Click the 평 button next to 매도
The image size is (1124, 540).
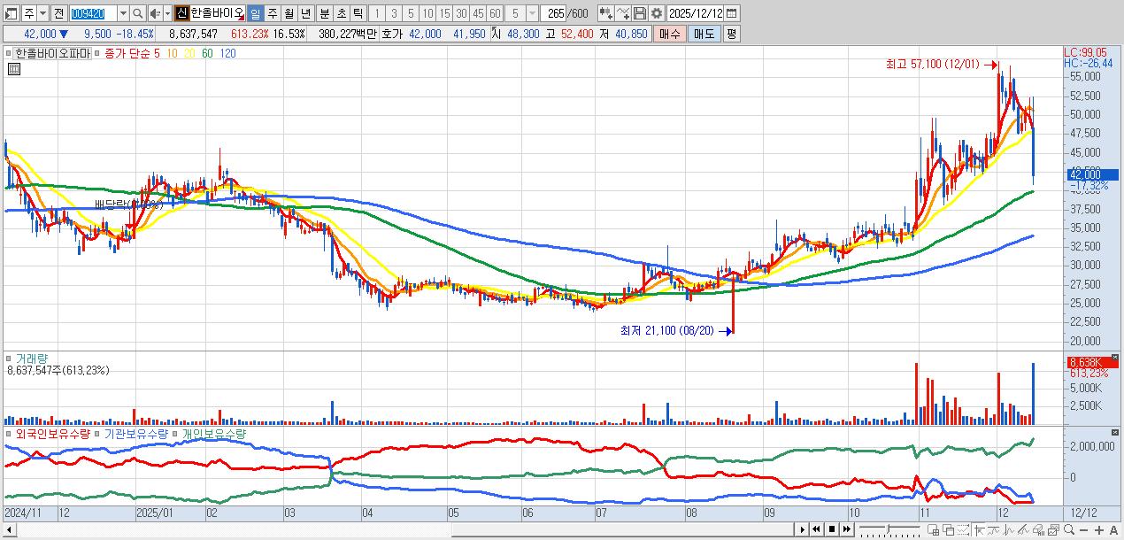pos(731,34)
